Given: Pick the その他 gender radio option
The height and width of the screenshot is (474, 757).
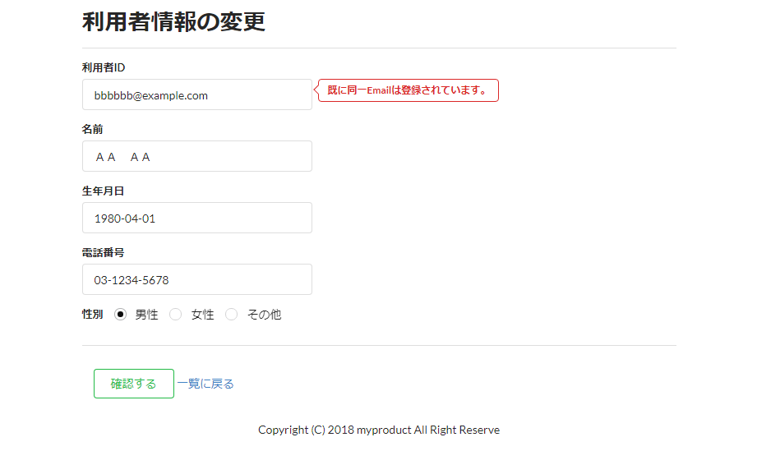Looking at the screenshot, I should coord(232,315).
